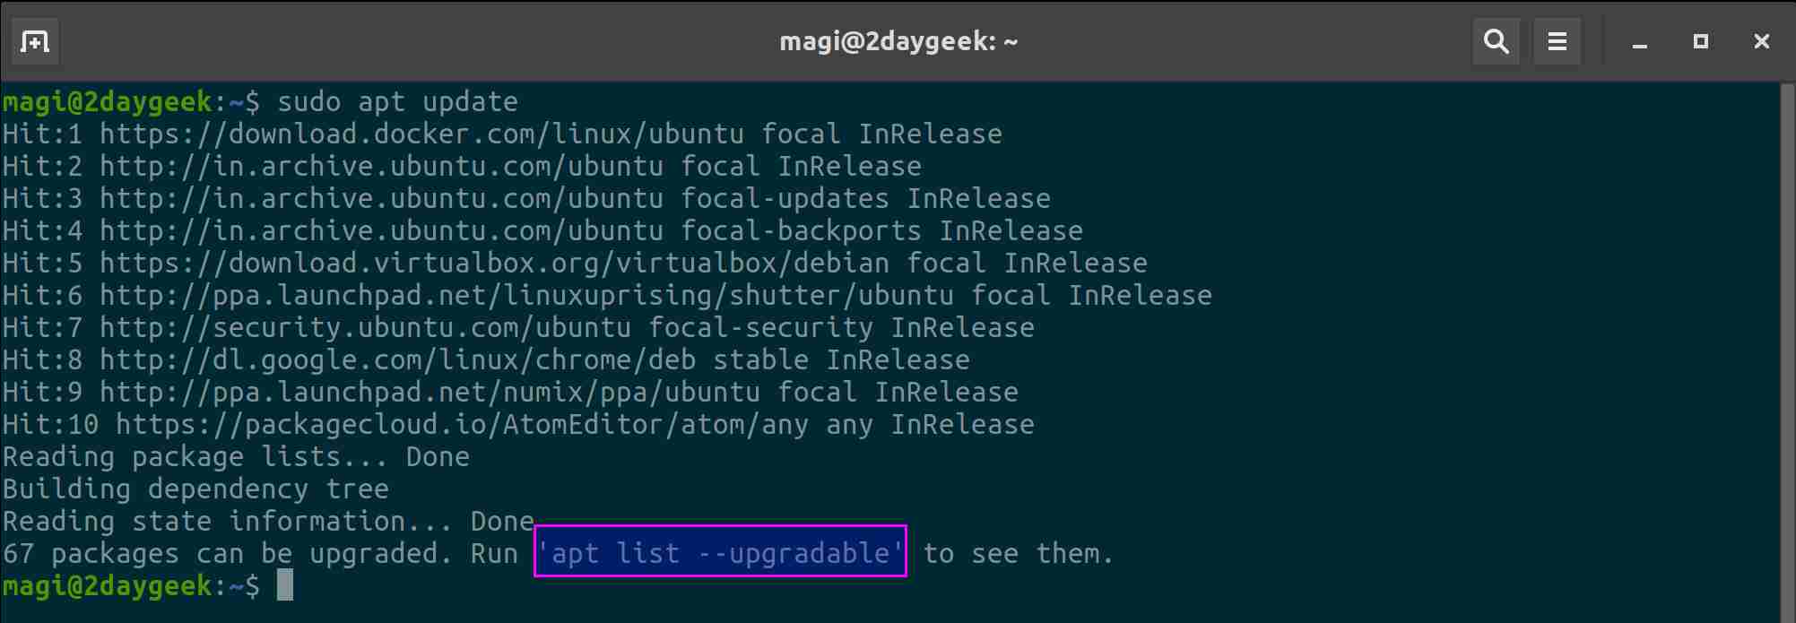Viewport: 1796px width, 623px height.
Task: Click the terminal cursor at bottom prompt
Action: [x=285, y=585]
